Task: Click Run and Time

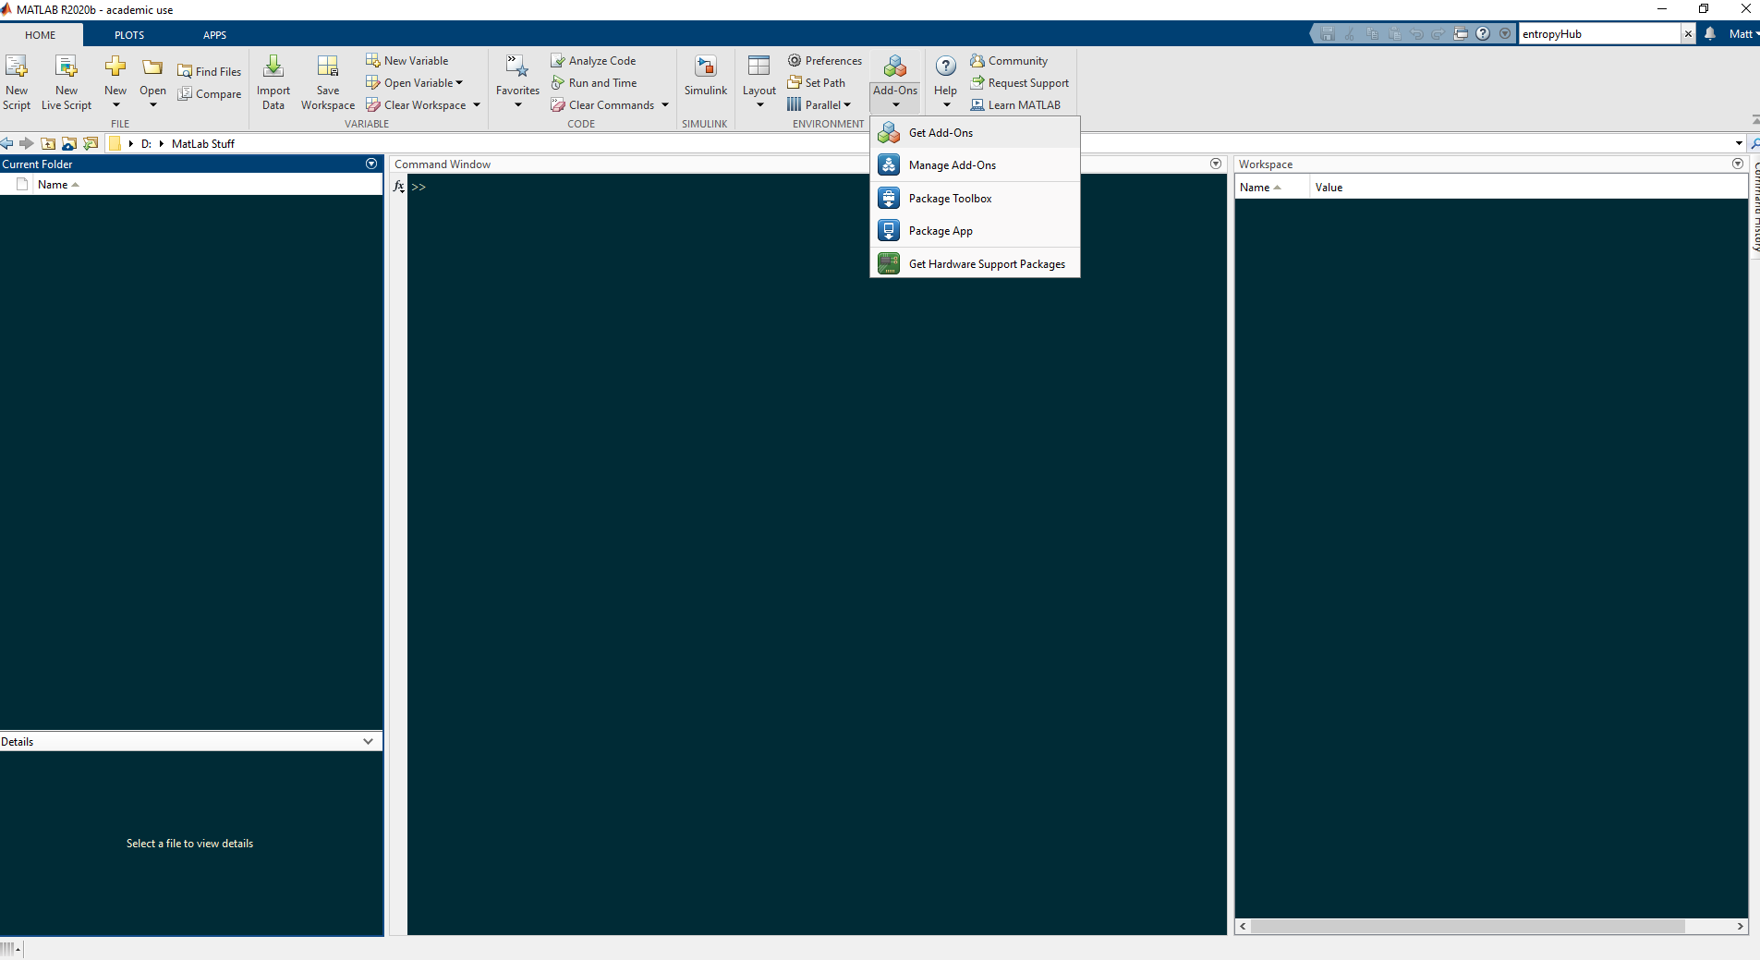Action: point(594,82)
